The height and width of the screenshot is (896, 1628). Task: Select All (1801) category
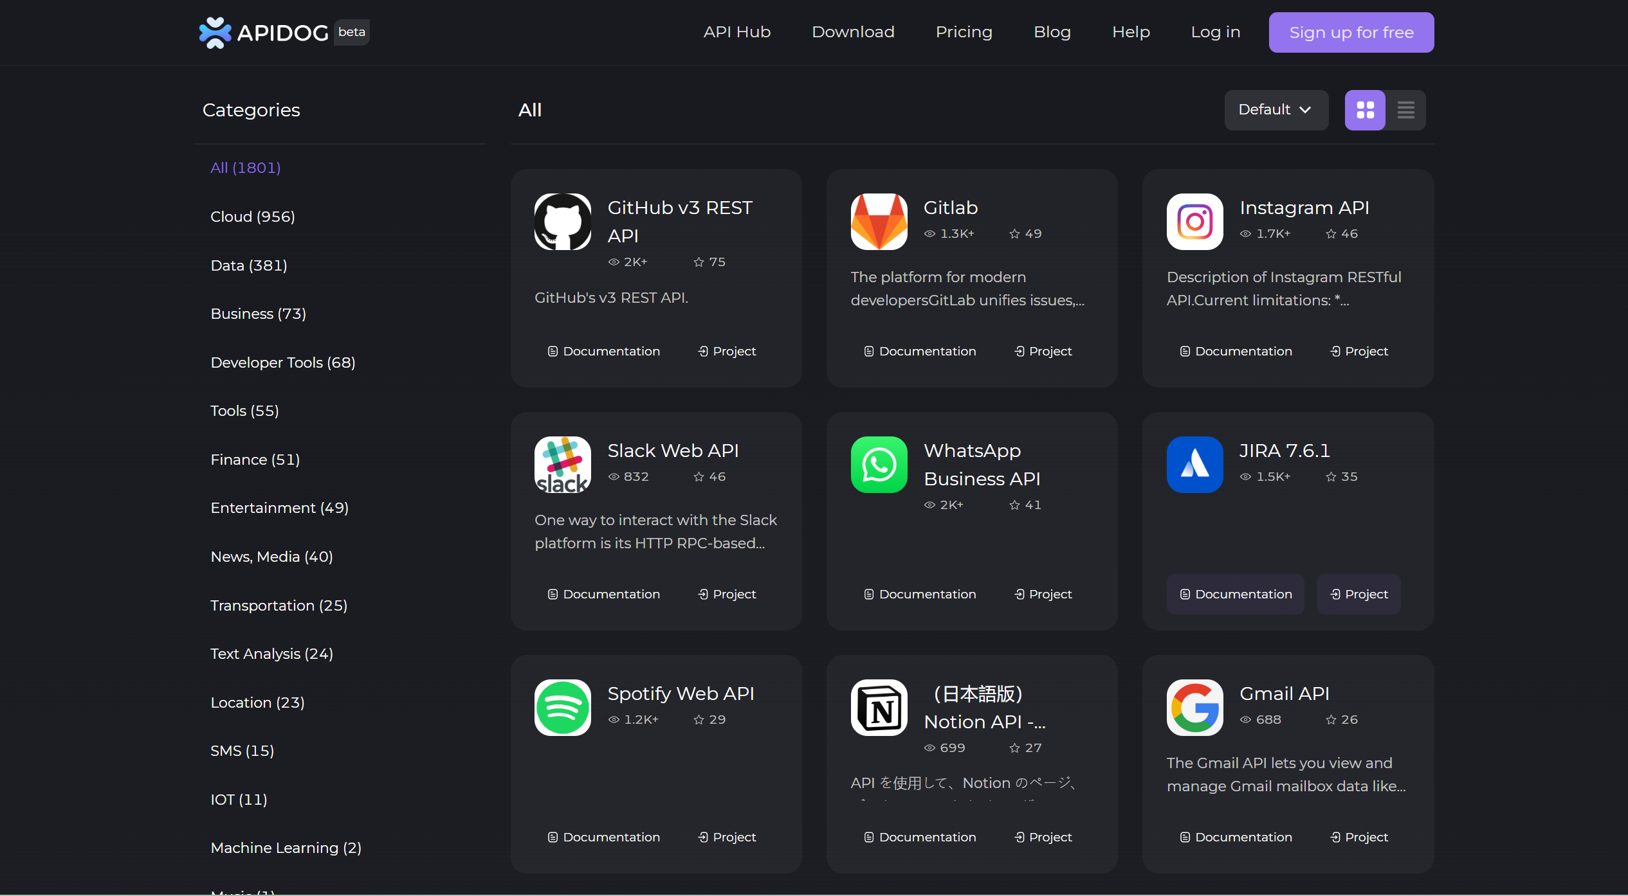245,168
